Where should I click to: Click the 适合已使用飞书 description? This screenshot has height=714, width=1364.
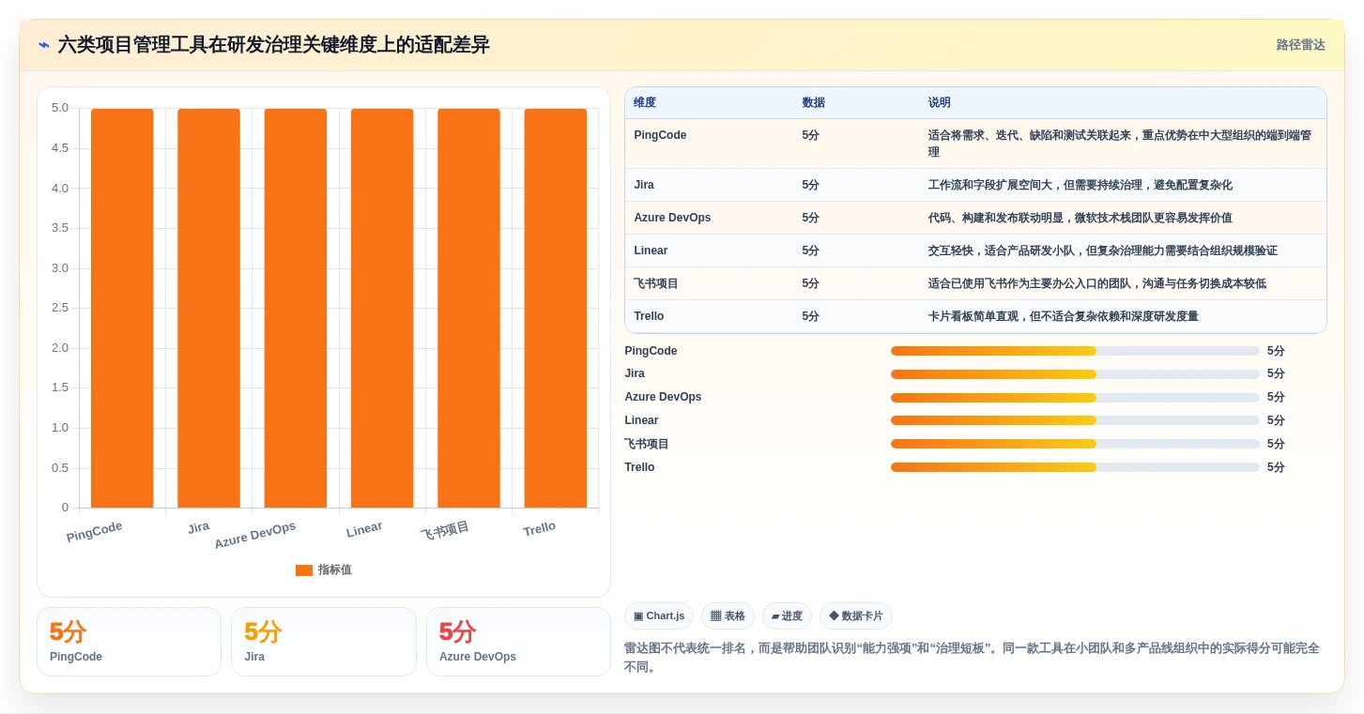pyautogui.click(x=1096, y=283)
